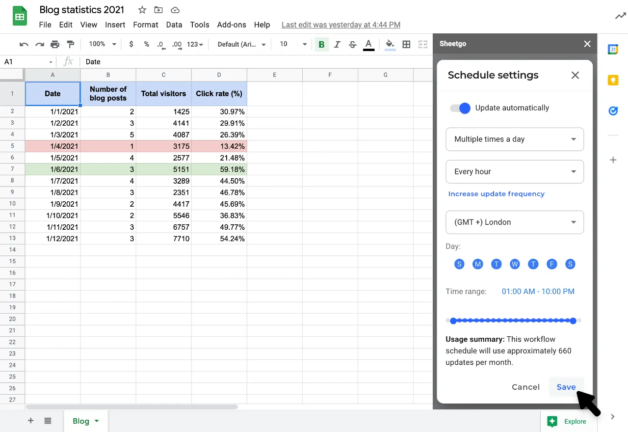The image size is (628, 432).
Task: Click the move to folder icon
Action: [158, 10]
